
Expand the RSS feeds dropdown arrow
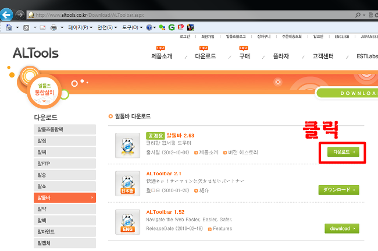point(35,27)
